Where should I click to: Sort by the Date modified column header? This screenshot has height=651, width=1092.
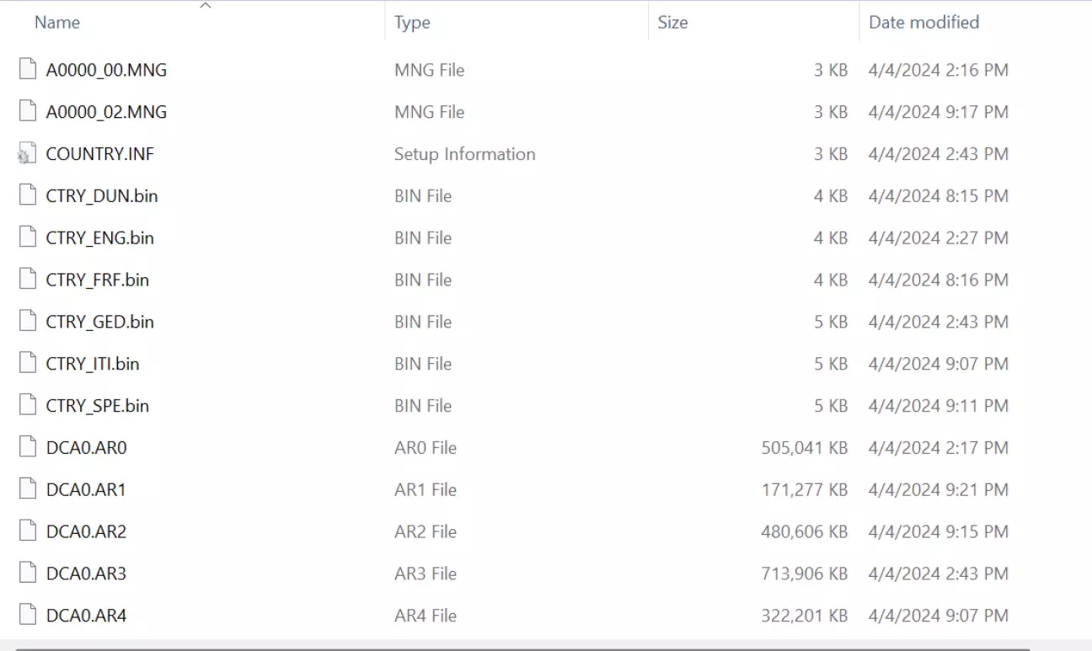[x=923, y=23]
